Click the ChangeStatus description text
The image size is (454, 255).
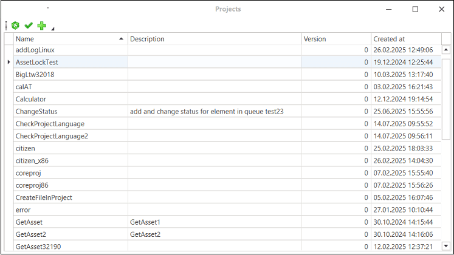tap(207, 111)
